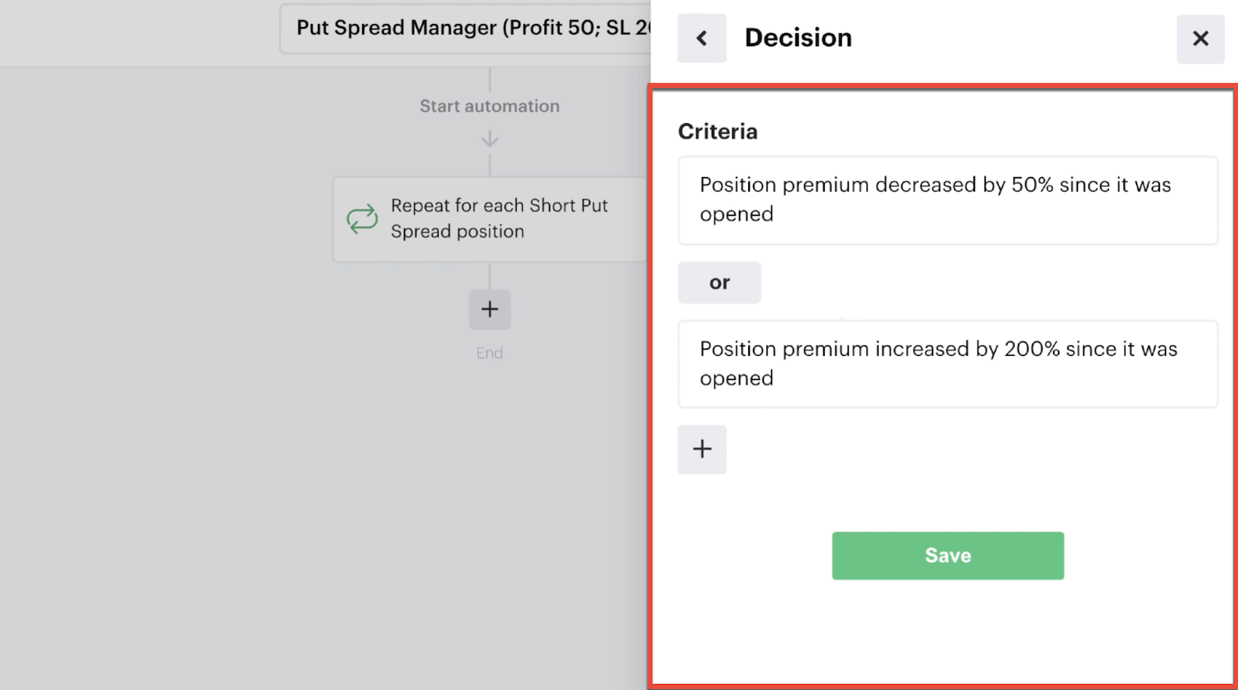Viewport: 1238px width, 690px height.
Task: Close the Decision panel with X
Action: tap(1200, 38)
